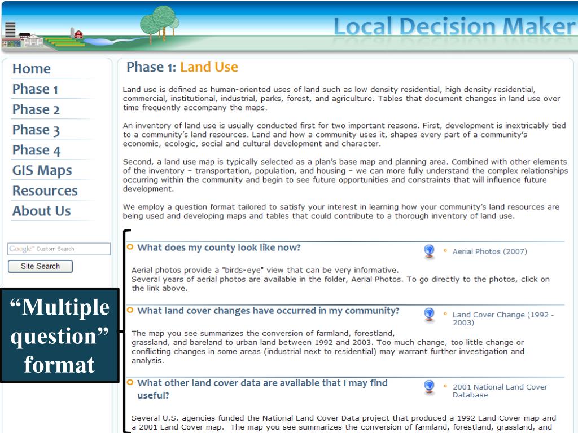Click orange bullet before land cover changes question
Screen dimensions: 578x433
[130, 310]
